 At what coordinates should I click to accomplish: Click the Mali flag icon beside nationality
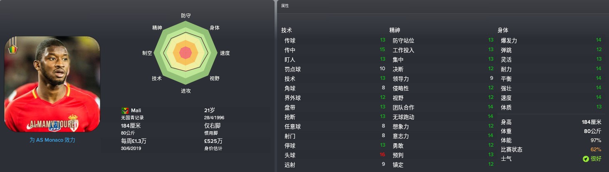124,111
